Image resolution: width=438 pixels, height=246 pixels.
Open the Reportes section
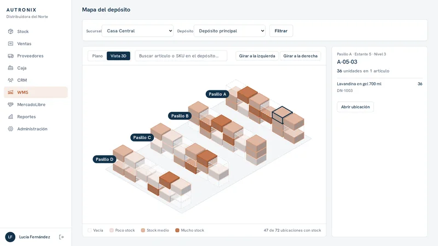point(36,117)
